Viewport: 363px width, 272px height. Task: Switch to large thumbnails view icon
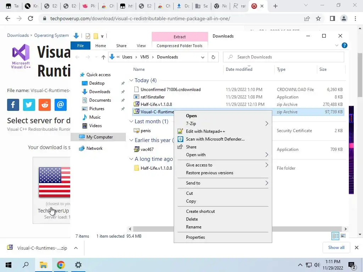click(x=343, y=236)
